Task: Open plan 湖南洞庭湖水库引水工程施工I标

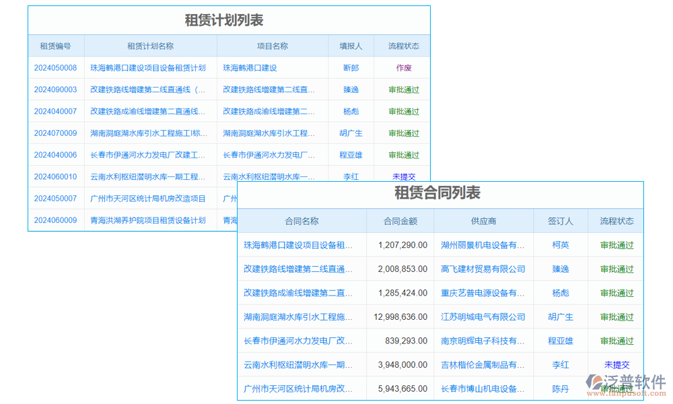Action: pyautogui.click(x=150, y=133)
